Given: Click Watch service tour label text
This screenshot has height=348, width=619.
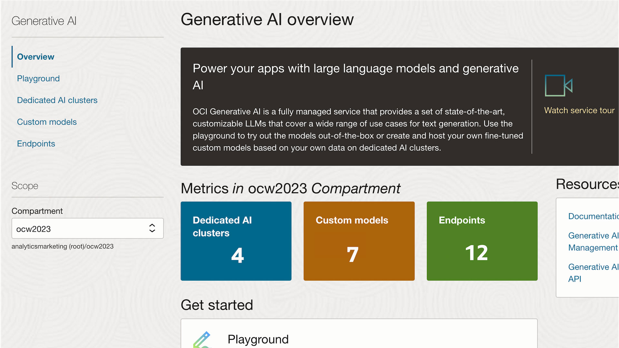Looking at the screenshot, I should (x=579, y=110).
